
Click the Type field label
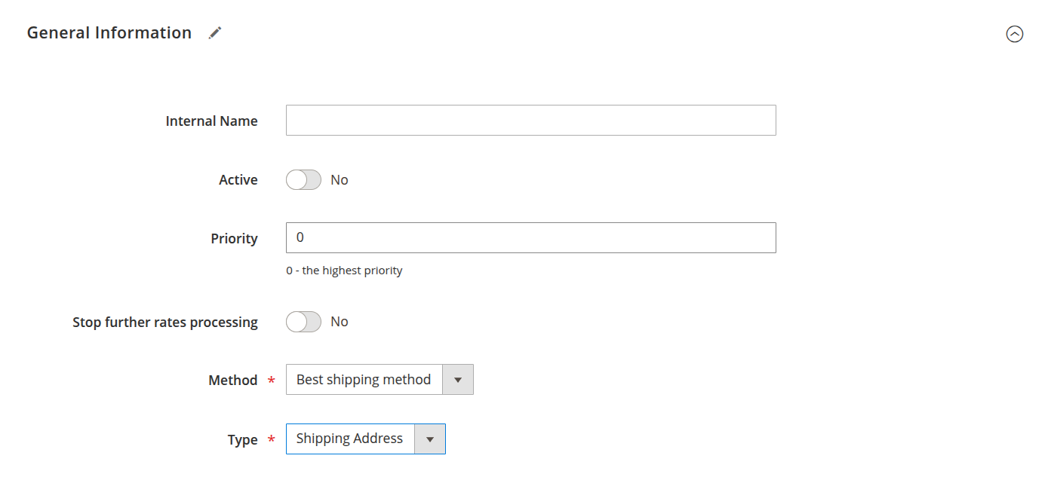point(242,439)
